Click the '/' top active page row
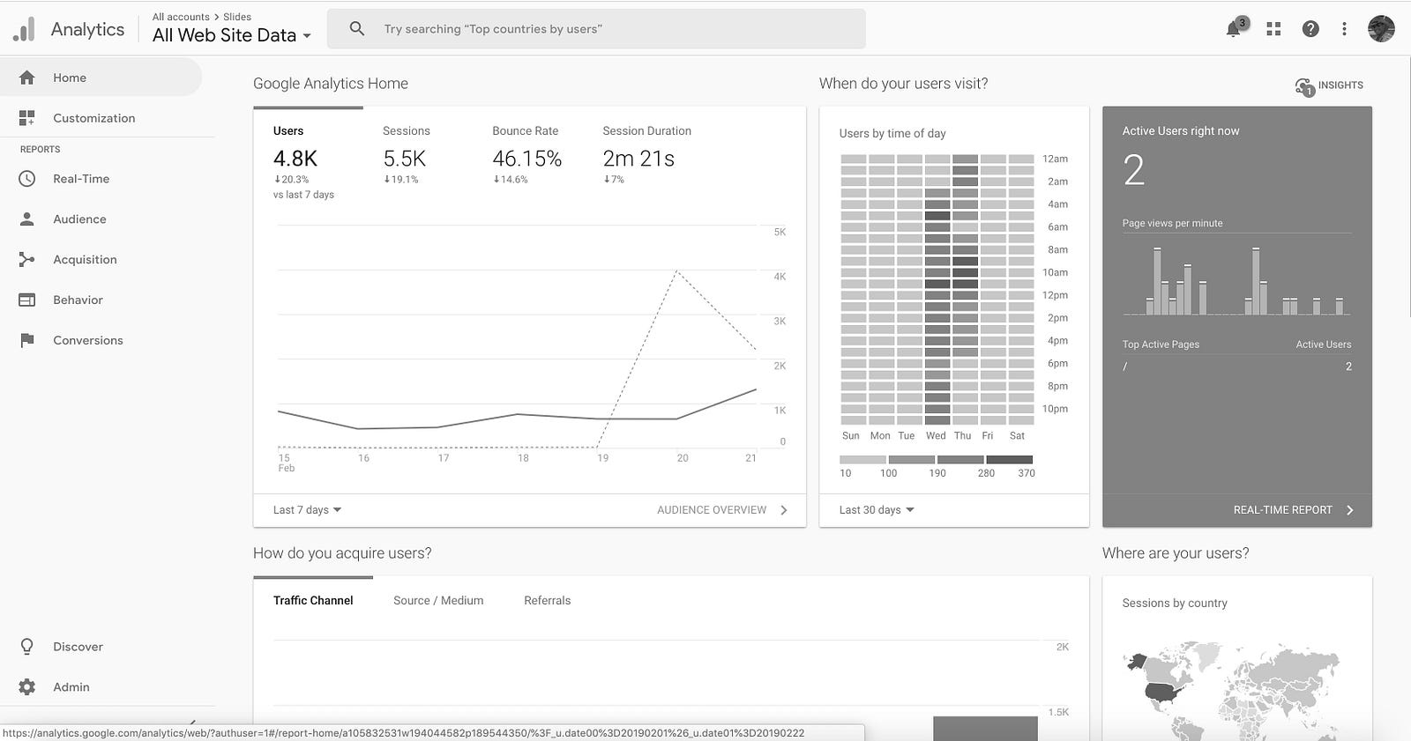 [1236, 367]
